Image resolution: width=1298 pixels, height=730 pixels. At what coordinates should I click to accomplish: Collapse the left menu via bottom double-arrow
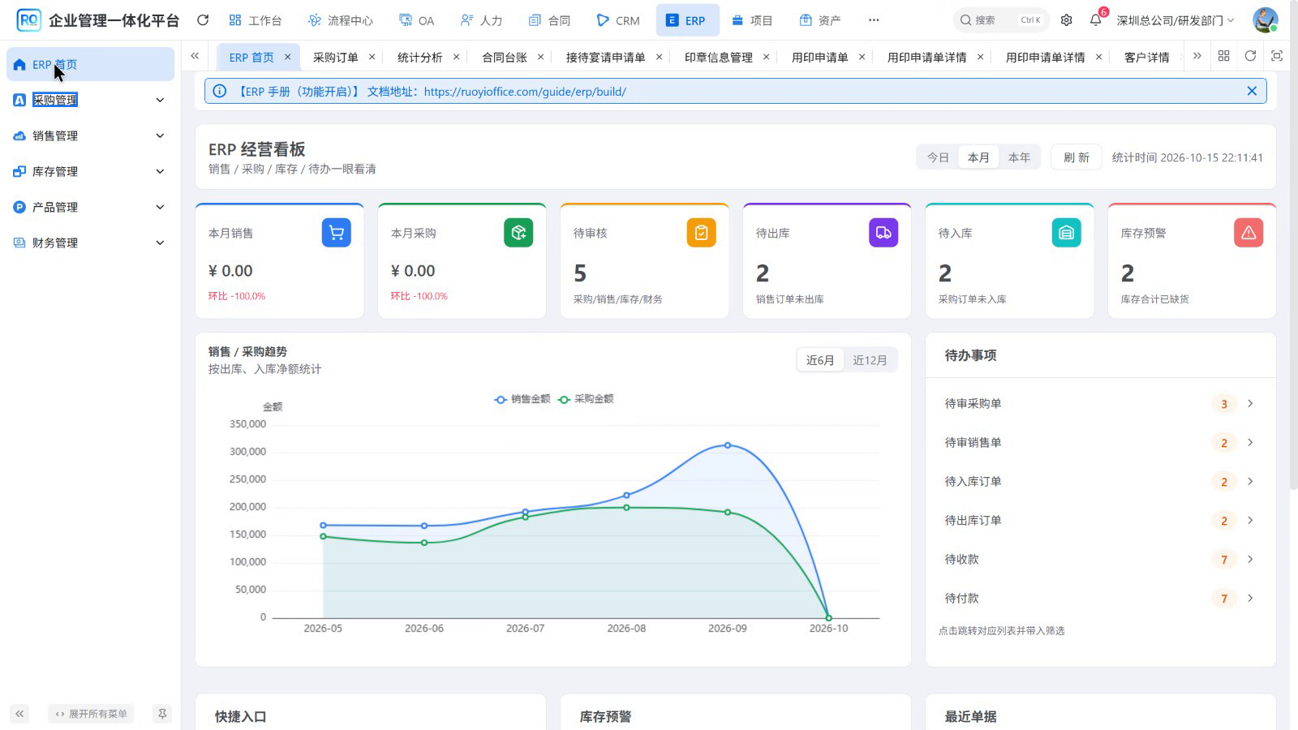click(19, 714)
